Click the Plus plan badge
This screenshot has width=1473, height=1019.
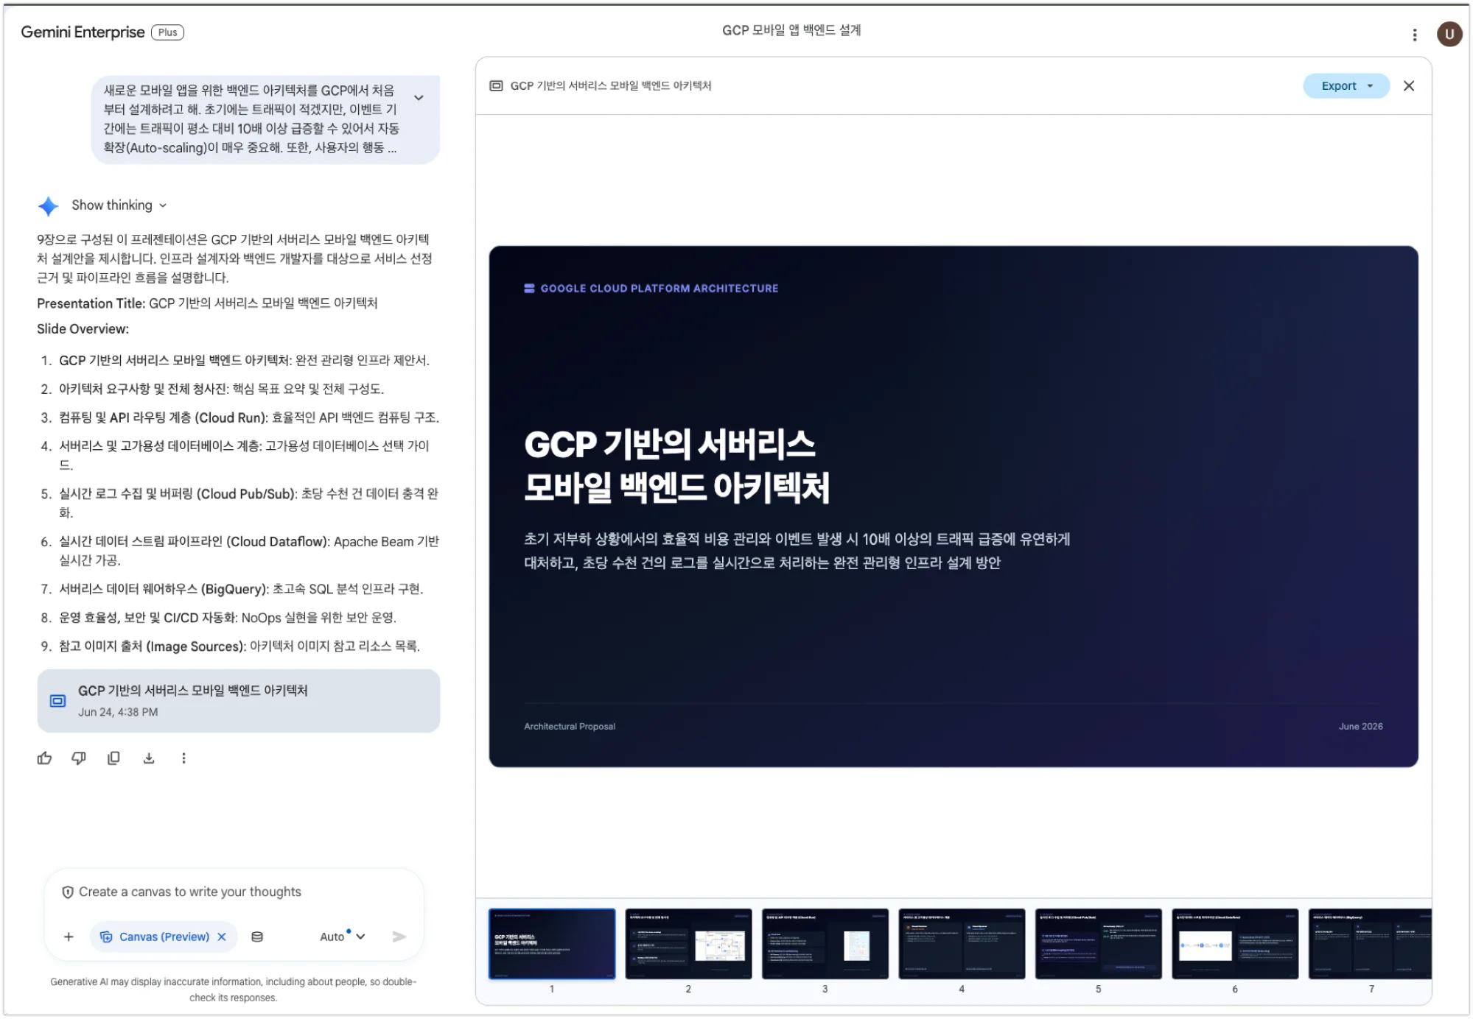167,32
